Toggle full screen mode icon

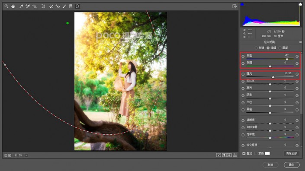234,6
